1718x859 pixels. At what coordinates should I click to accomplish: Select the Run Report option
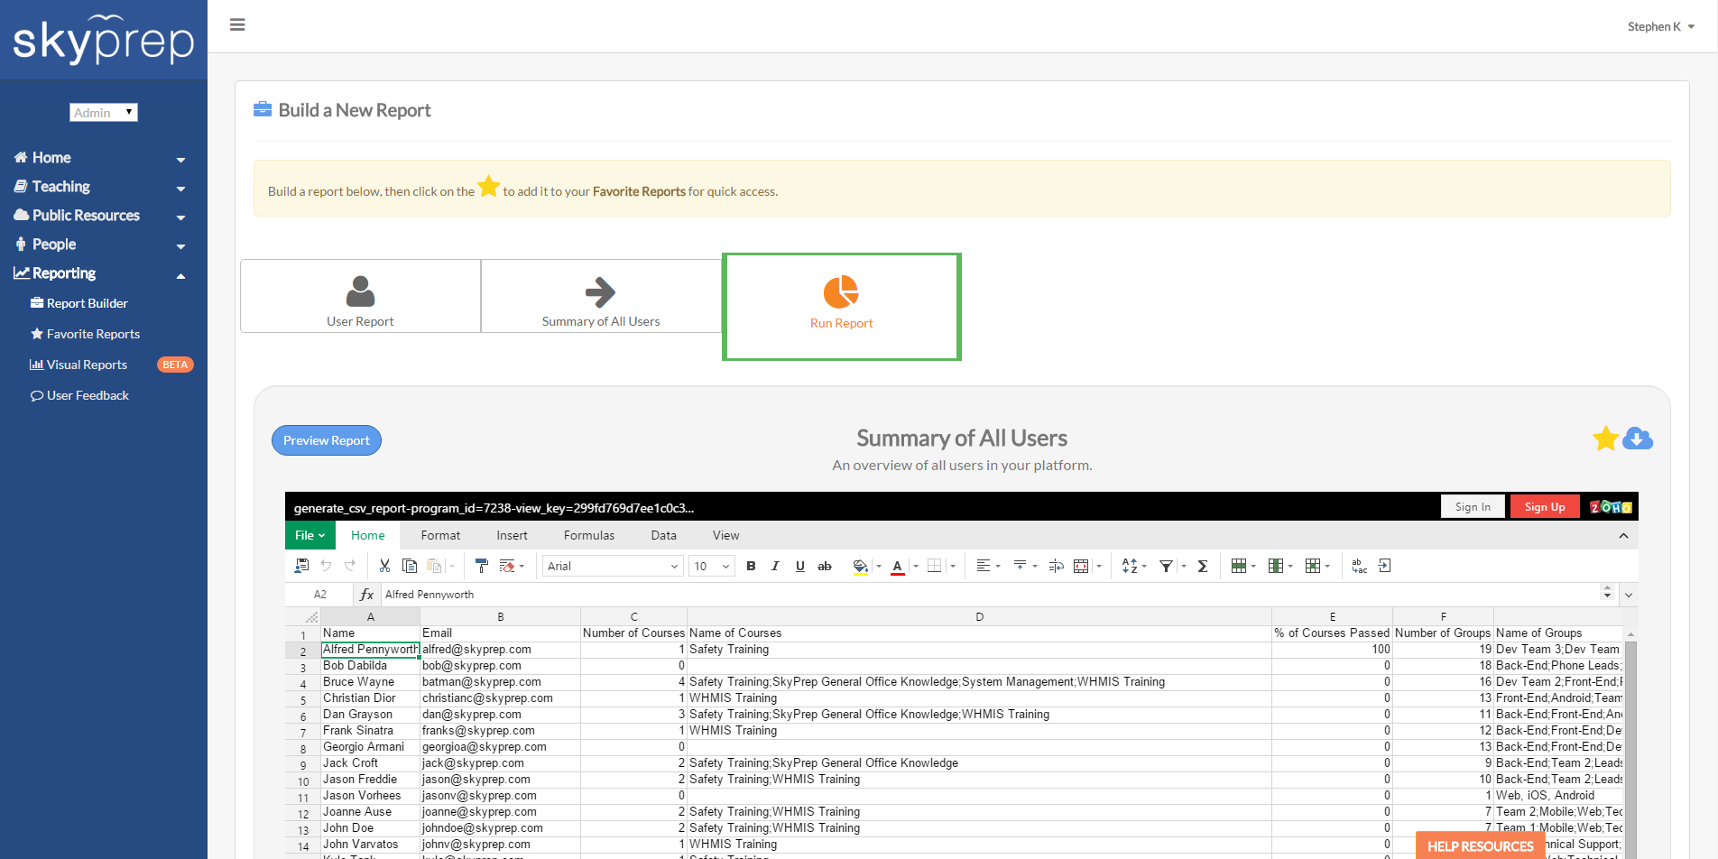pyautogui.click(x=840, y=306)
